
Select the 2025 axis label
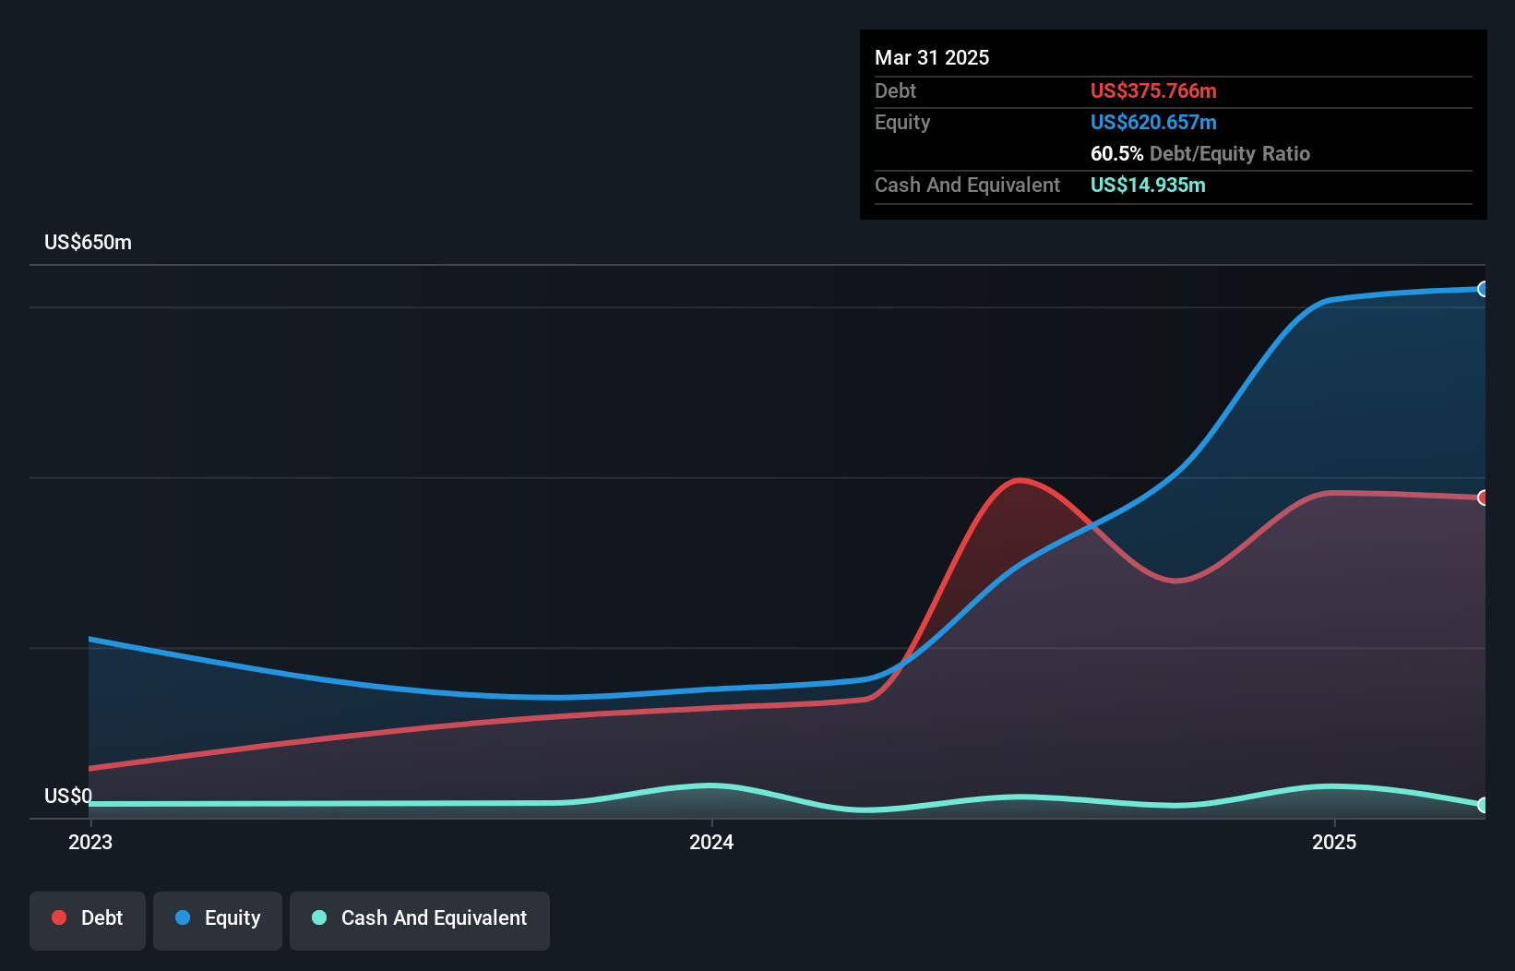click(1335, 842)
